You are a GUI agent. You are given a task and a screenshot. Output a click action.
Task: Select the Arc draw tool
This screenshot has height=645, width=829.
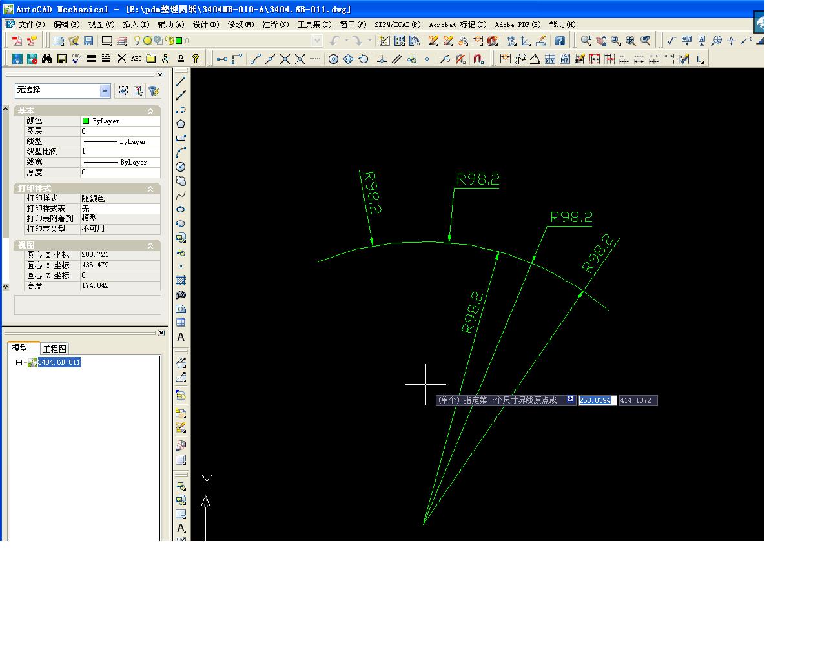[181, 152]
